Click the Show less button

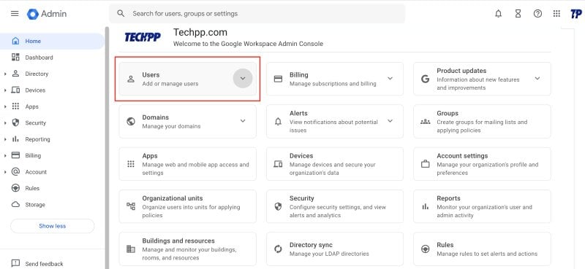click(52, 226)
